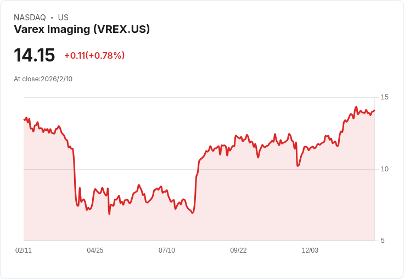Select the +0.11(+0.78%) price change text
This screenshot has height=279, width=404.
94,55
